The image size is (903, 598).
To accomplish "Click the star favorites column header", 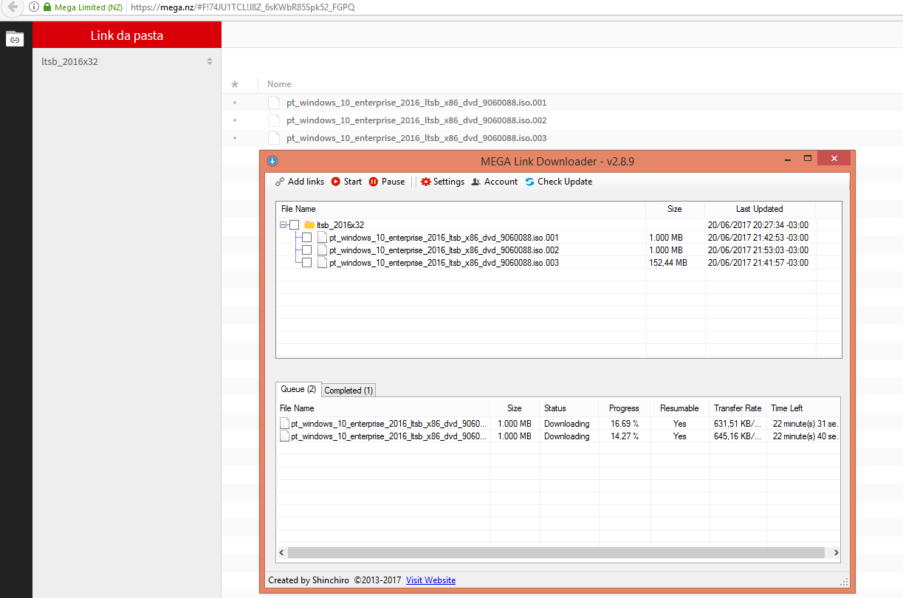I will tap(235, 84).
